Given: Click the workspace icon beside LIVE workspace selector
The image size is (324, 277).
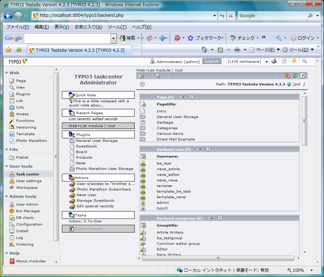Looking at the screenshot, I should pos(274,61).
